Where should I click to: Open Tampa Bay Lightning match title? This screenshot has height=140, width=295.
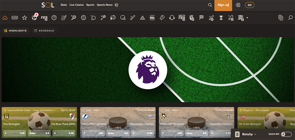pyautogui.click(x=94, y=124)
